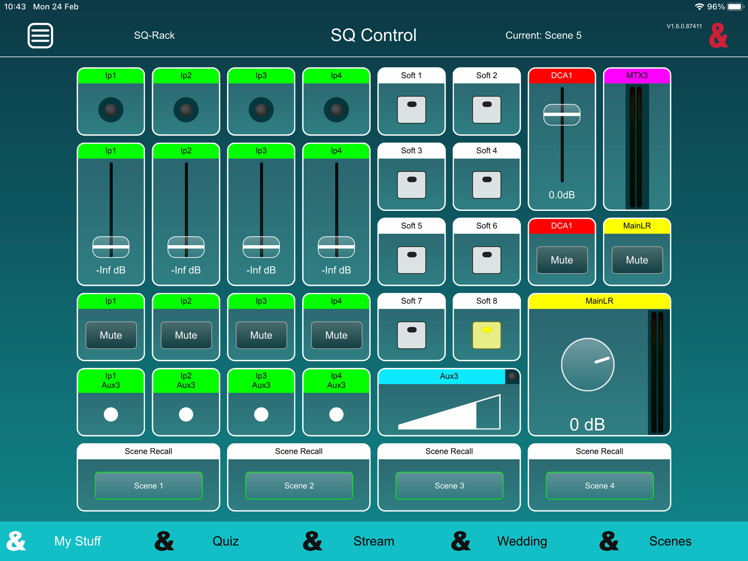
Task: Tap the Wi-Fi status icon
Action: pyautogui.click(x=699, y=7)
